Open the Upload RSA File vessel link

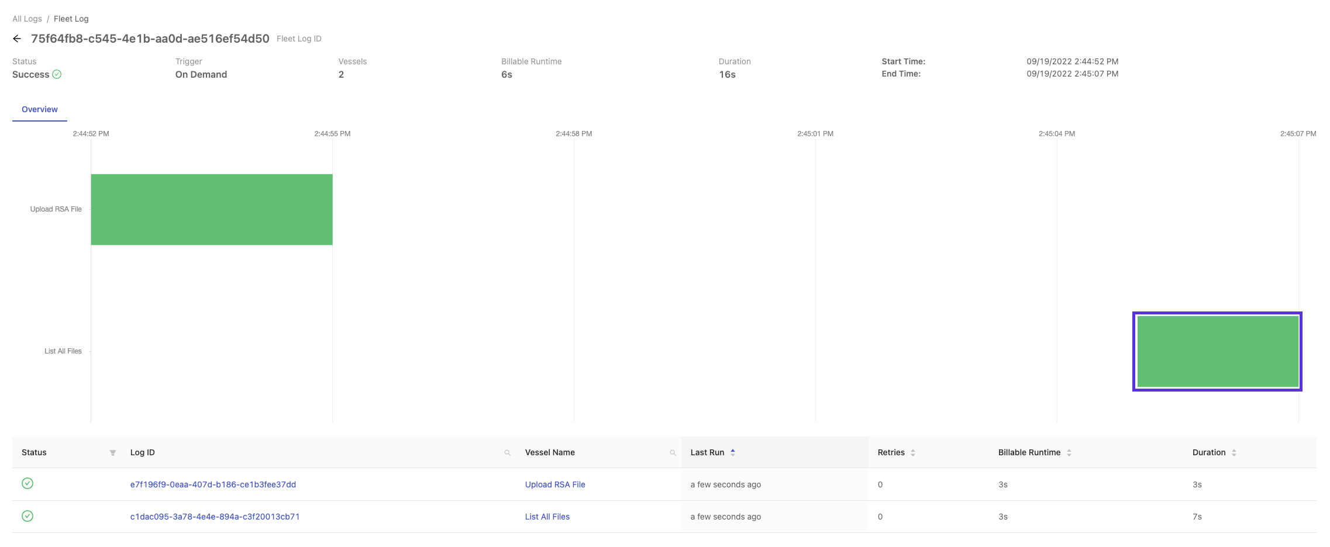555,484
